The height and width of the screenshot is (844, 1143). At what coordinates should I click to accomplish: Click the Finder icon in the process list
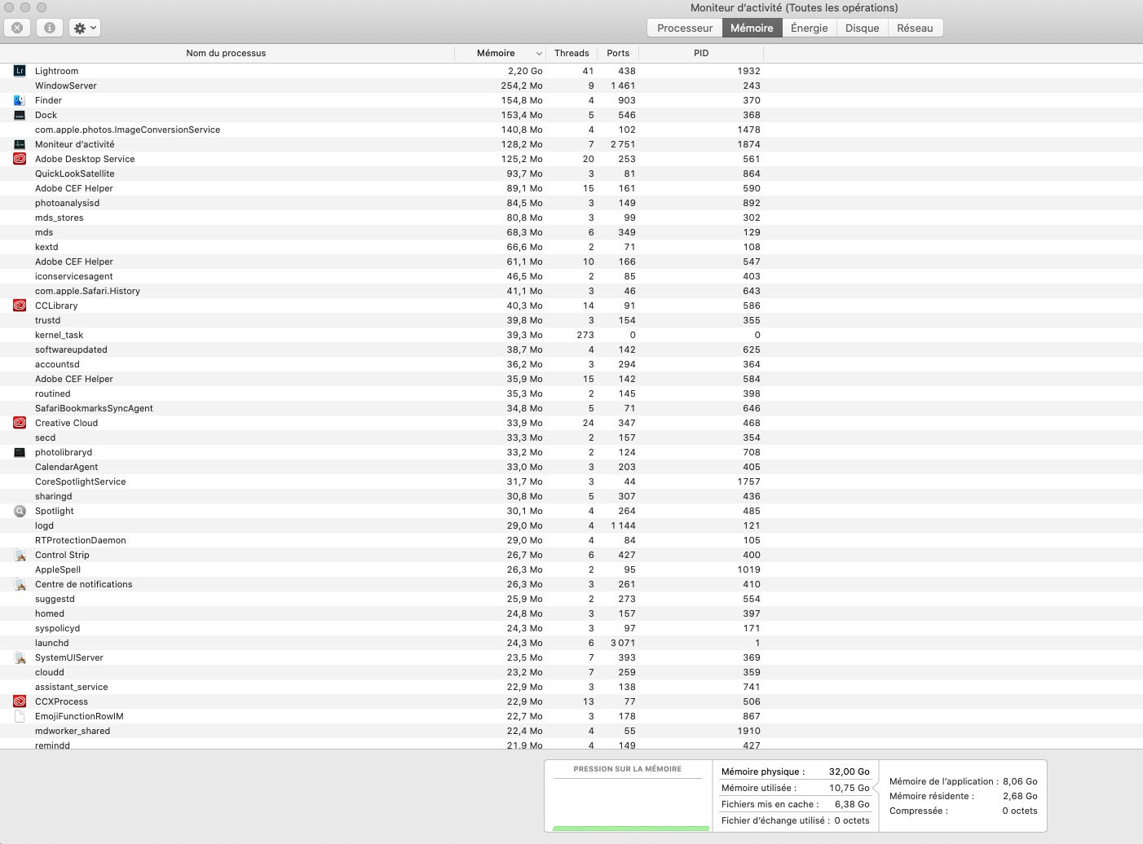[x=20, y=100]
